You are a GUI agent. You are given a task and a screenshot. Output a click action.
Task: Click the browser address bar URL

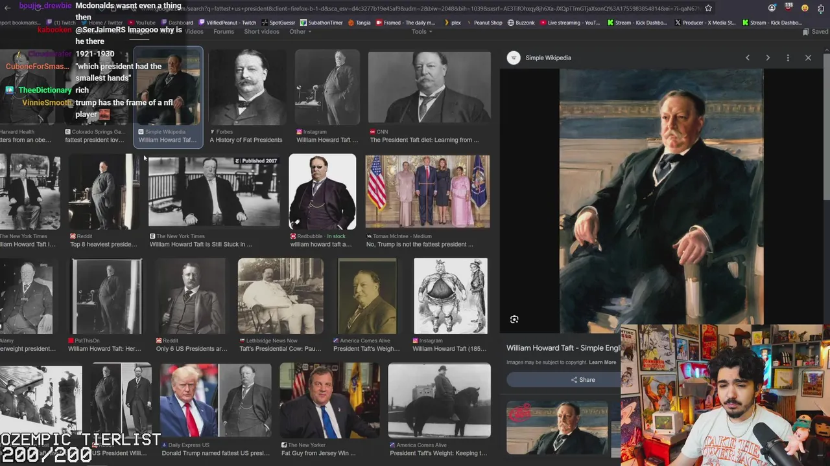point(441,8)
